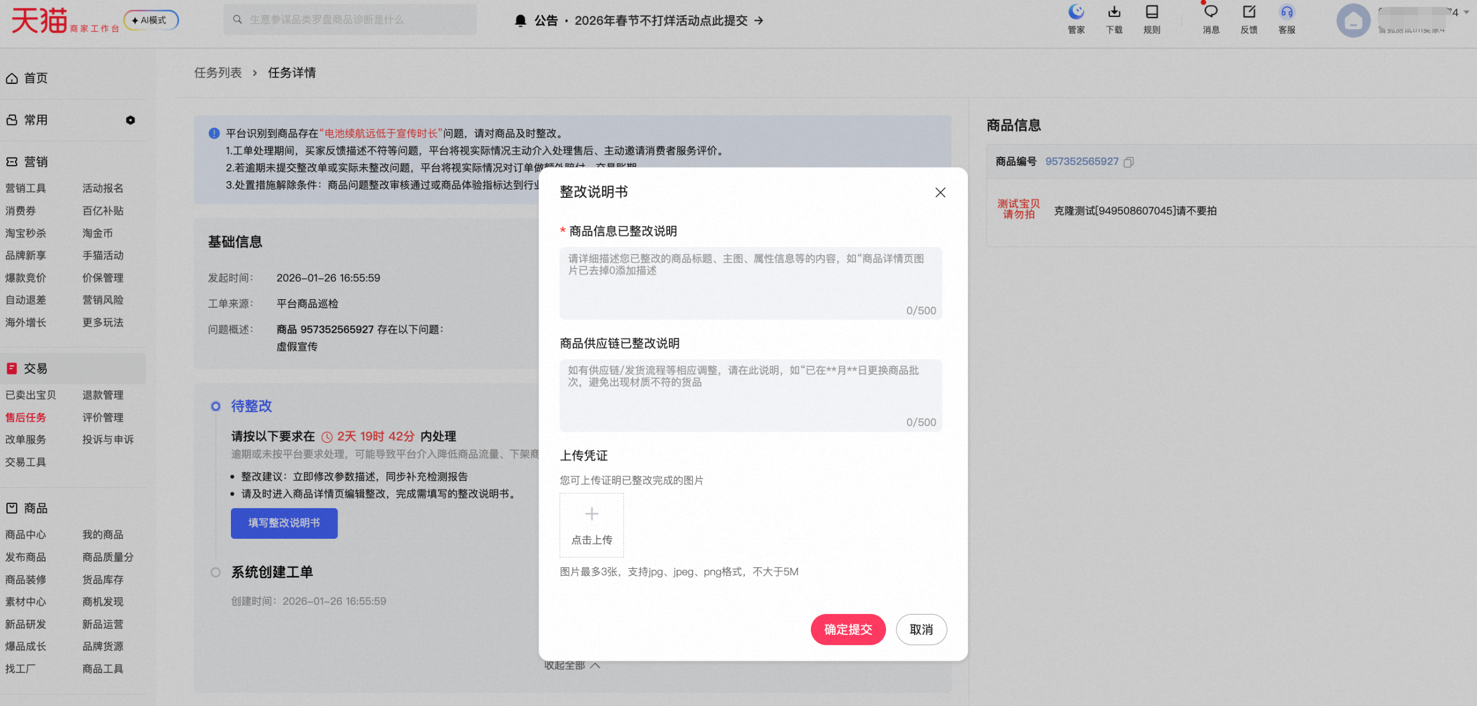Open the 下载 download icon
The image size is (1477, 706).
pos(1114,12)
